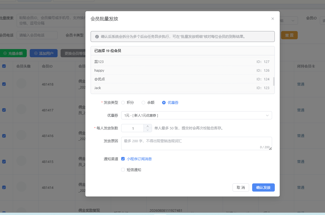Click the 取消 button

(241, 187)
